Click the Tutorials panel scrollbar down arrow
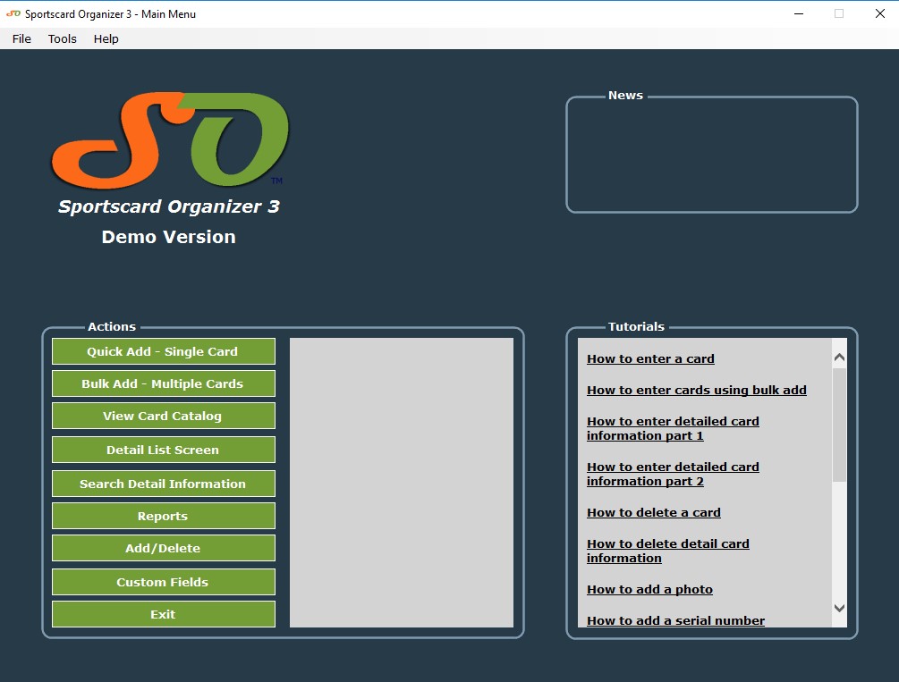899x682 pixels. tap(838, 607)
